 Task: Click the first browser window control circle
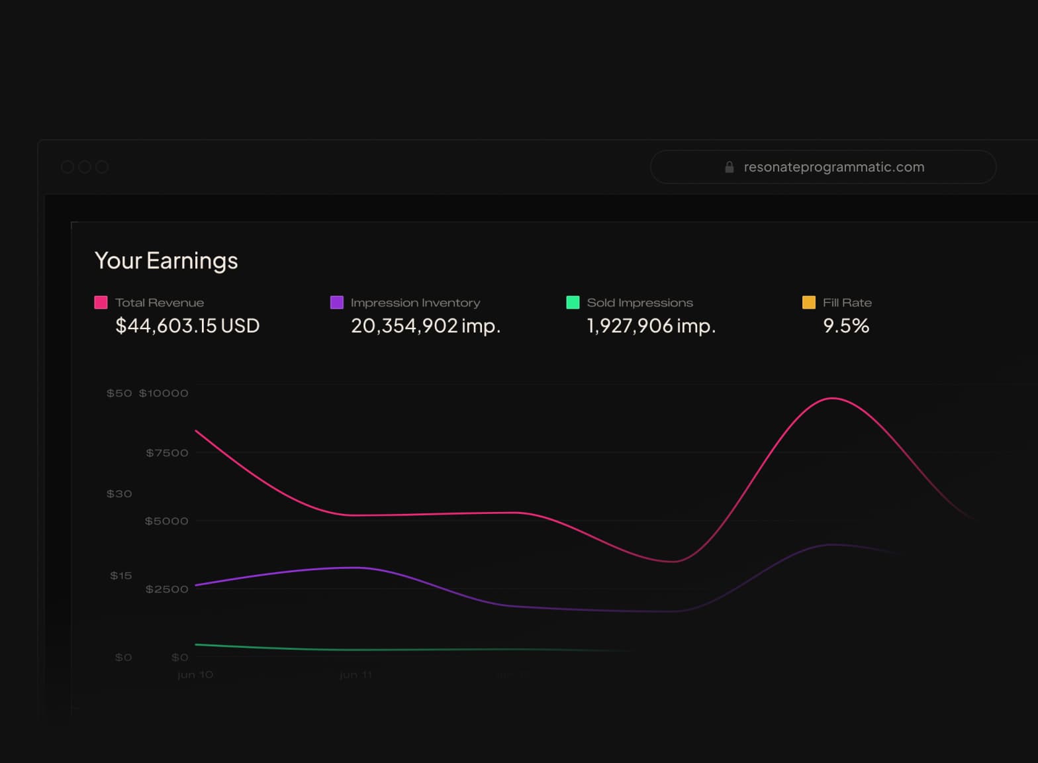click(68, 167)
